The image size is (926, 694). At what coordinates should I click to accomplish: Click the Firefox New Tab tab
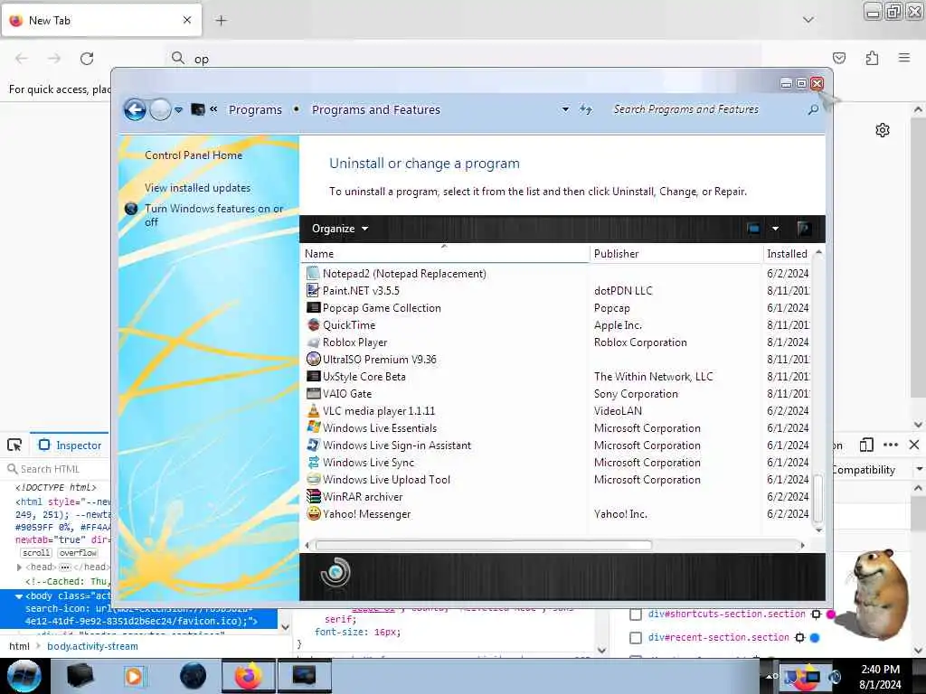[101, 21]
